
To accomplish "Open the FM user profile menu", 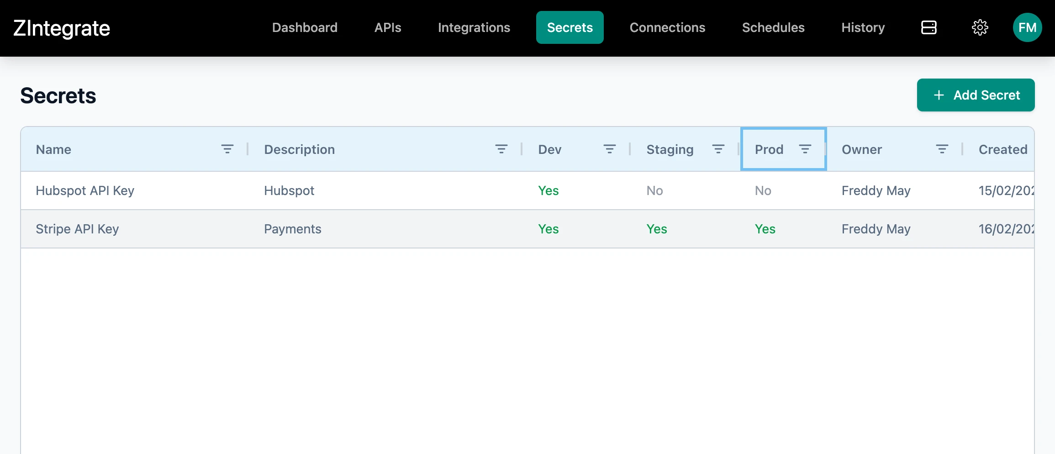I will tap(1027, 27).
